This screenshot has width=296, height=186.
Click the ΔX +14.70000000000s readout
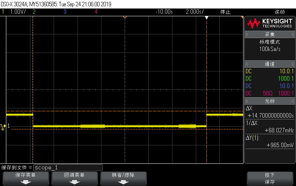(270, 112)
